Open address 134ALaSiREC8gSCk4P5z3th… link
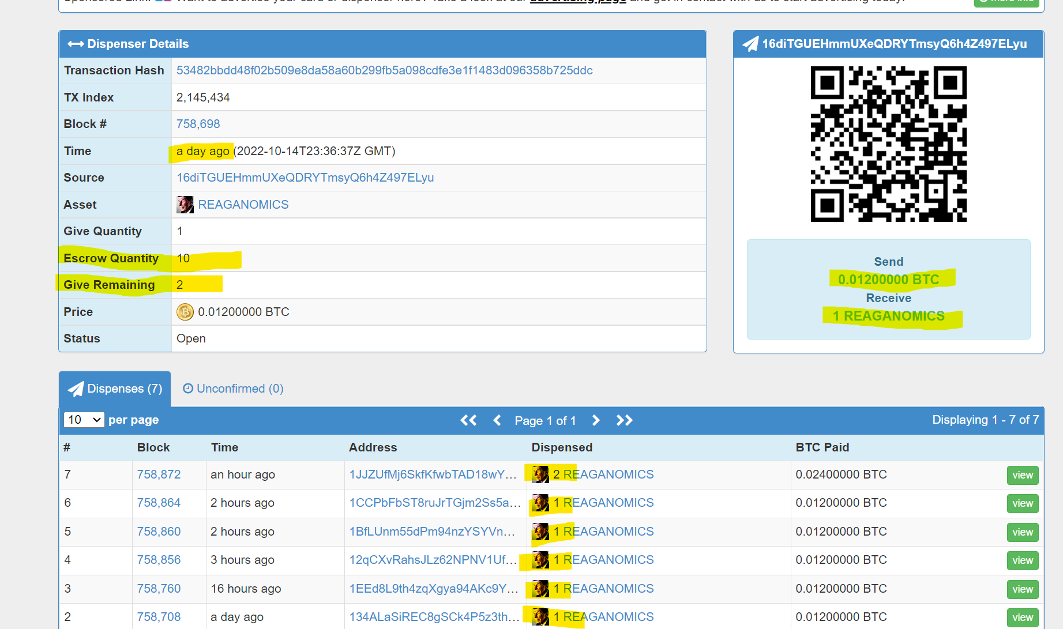The width and height of the screenshot is (1063, 629). click(x=434, y=617)
